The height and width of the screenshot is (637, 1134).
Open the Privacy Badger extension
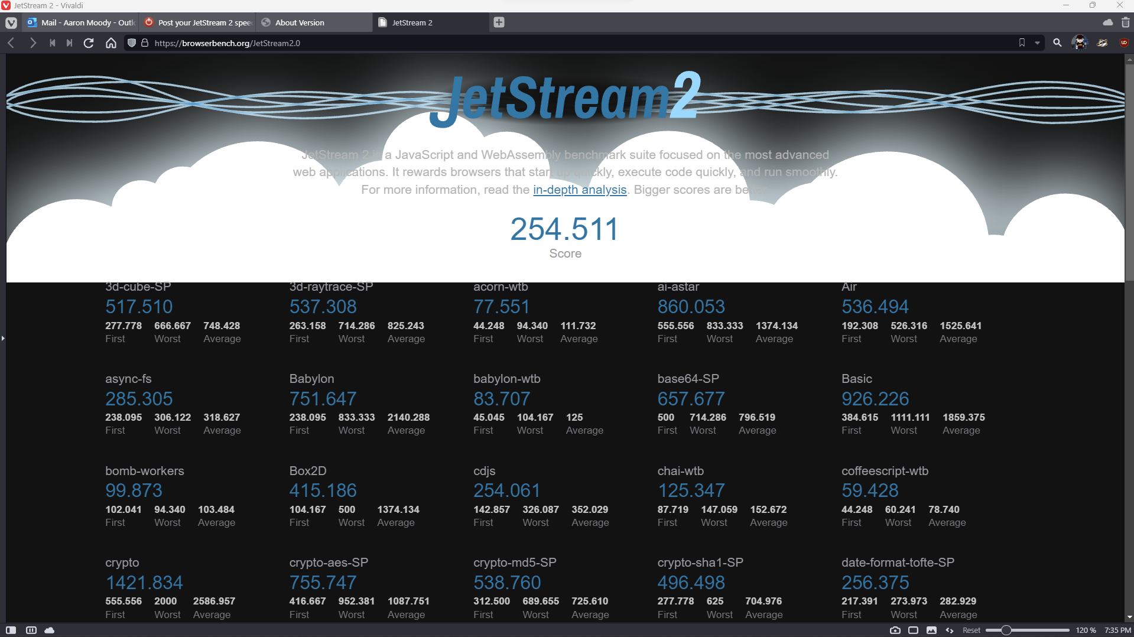(1103, 43)
